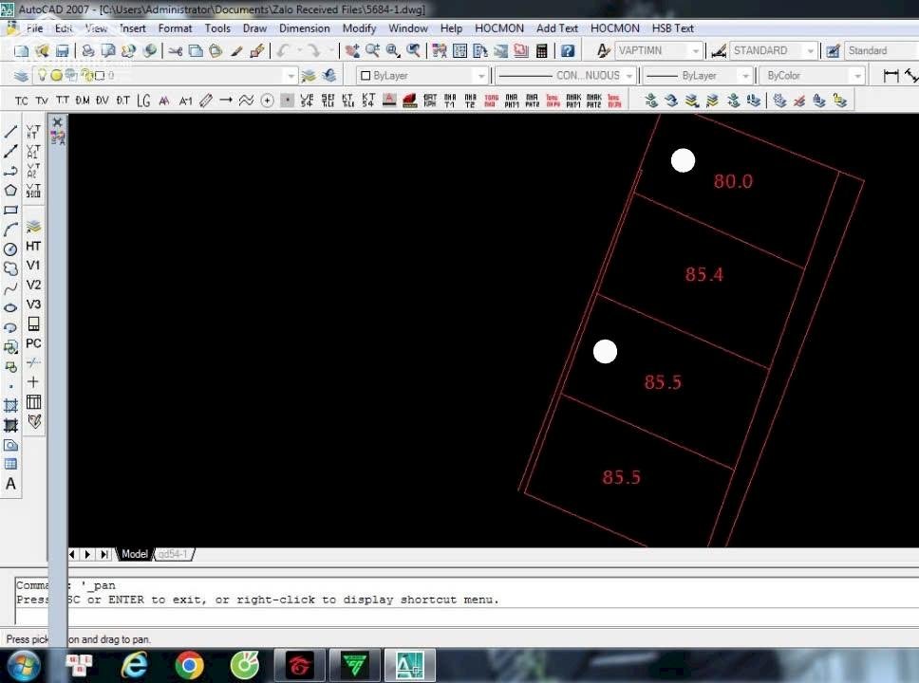Screen dimensions: 919x683
Task: Open the ByLayer color dropdown
Action: [x=422, y=76]
